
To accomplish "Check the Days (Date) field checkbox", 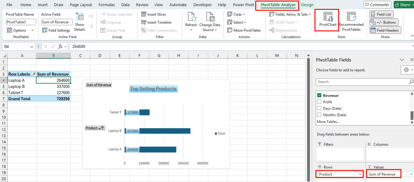I will click(319, 108).
